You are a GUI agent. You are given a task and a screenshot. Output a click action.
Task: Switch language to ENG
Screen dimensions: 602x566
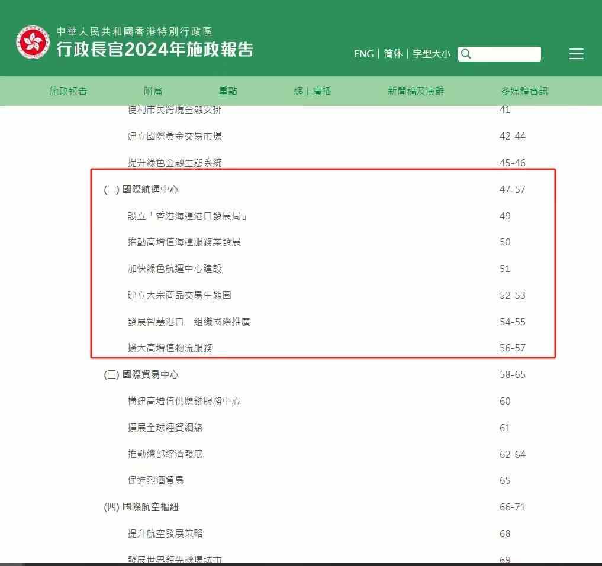(x=363, y=54)
